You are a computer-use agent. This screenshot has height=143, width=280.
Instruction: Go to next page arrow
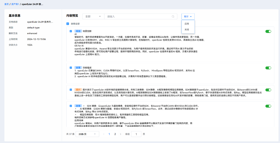[120, 134]
